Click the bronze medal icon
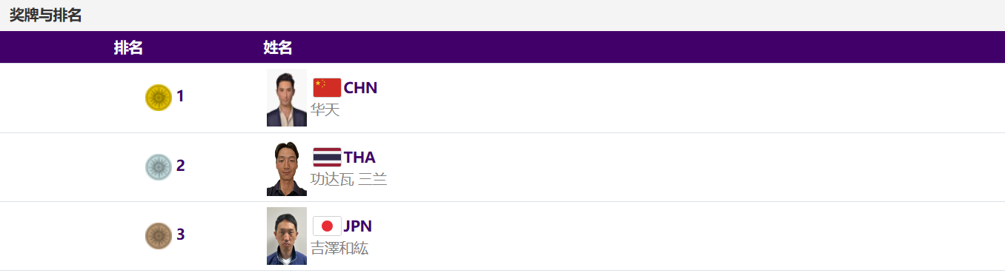Screen dimensions: 1005x273 click(x=159, y=236)
